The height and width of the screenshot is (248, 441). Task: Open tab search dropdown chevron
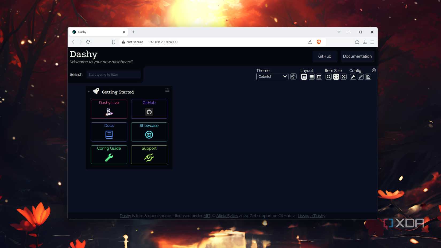tap(339, 32)
